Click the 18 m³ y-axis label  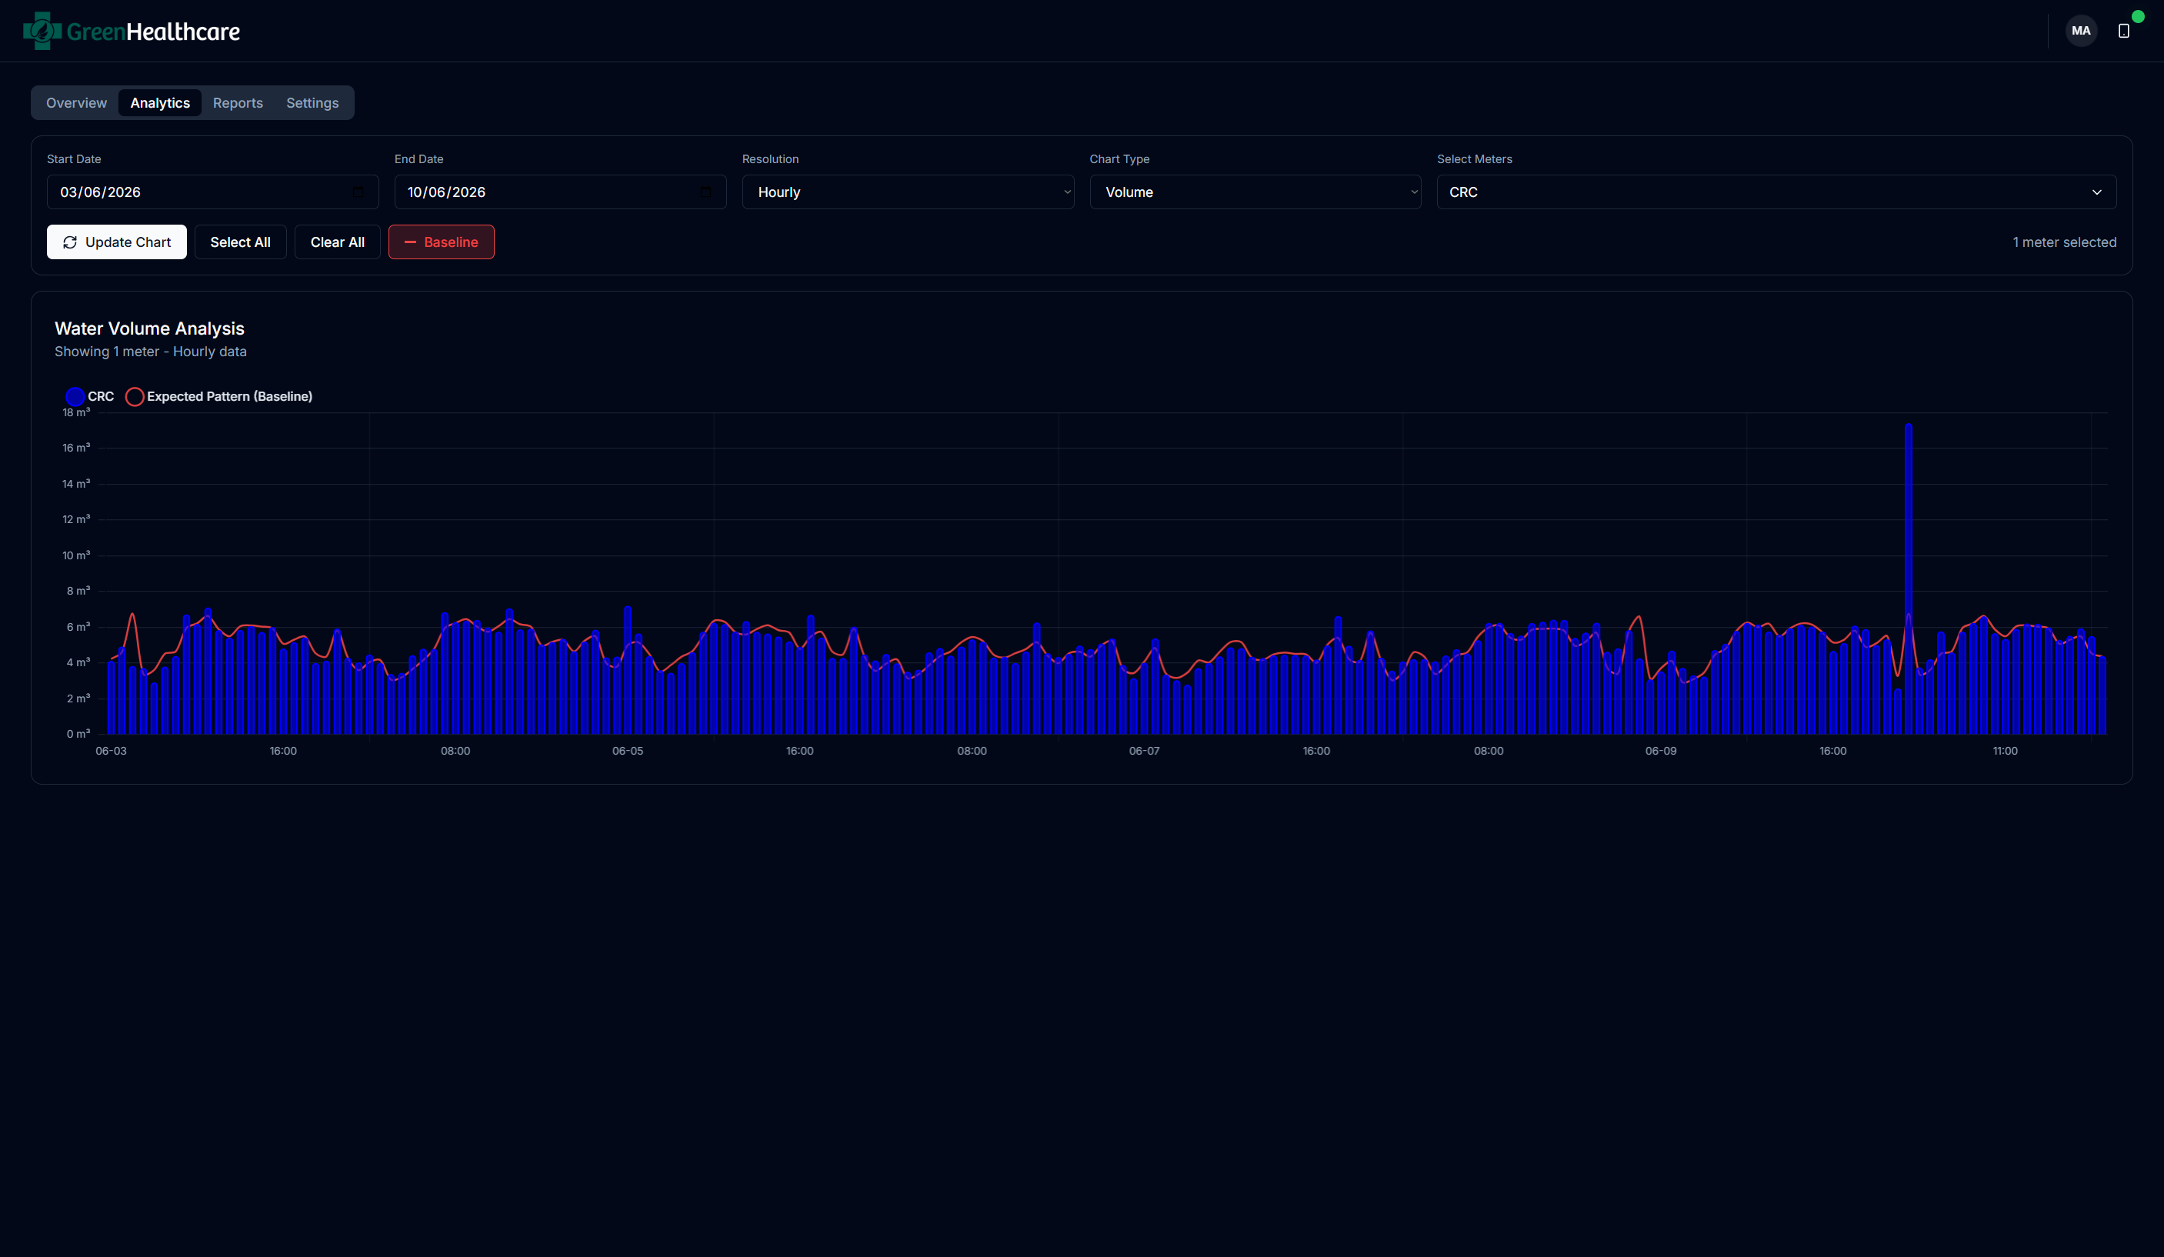click(x=75, y=413)
